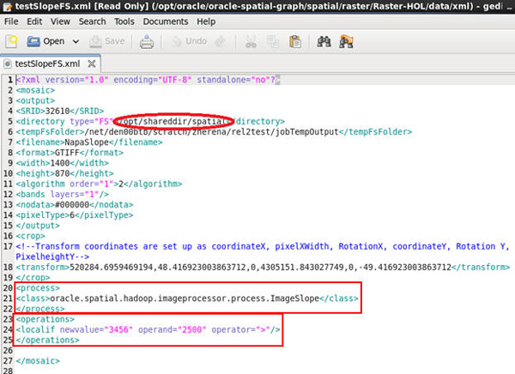This screenshot has width=515, height=374.
Task: Click the SRID value 32610
Action: click(x=58, y=111)
